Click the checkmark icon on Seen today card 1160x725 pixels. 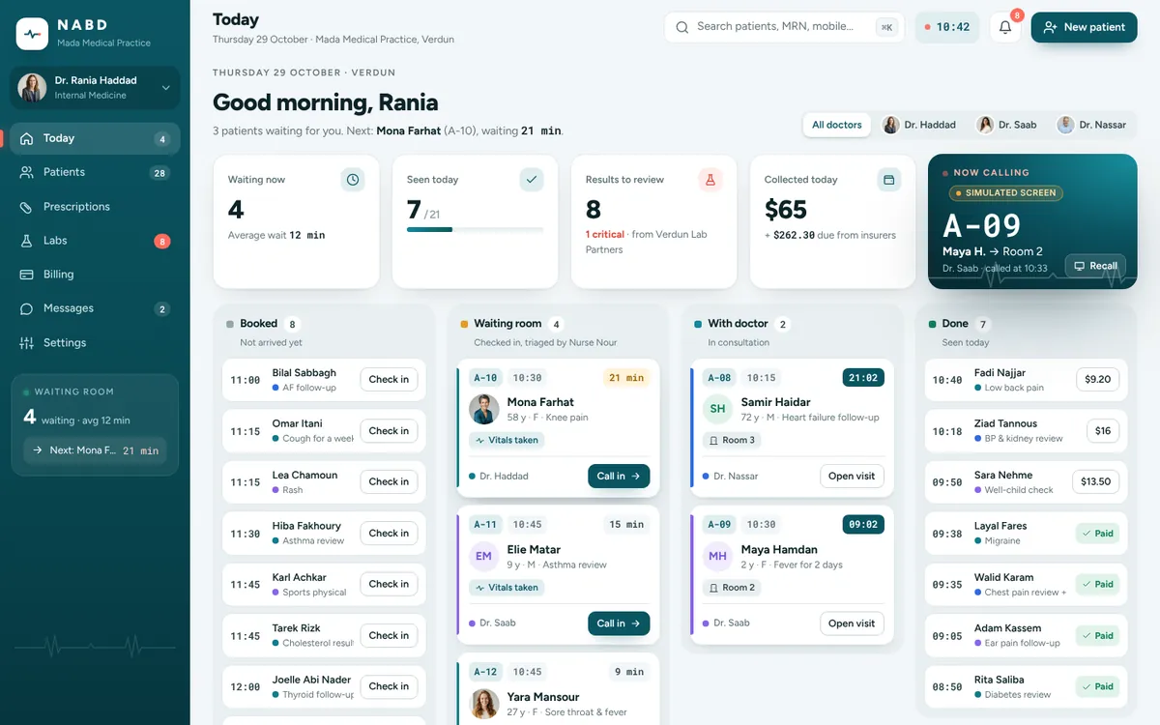532,179
